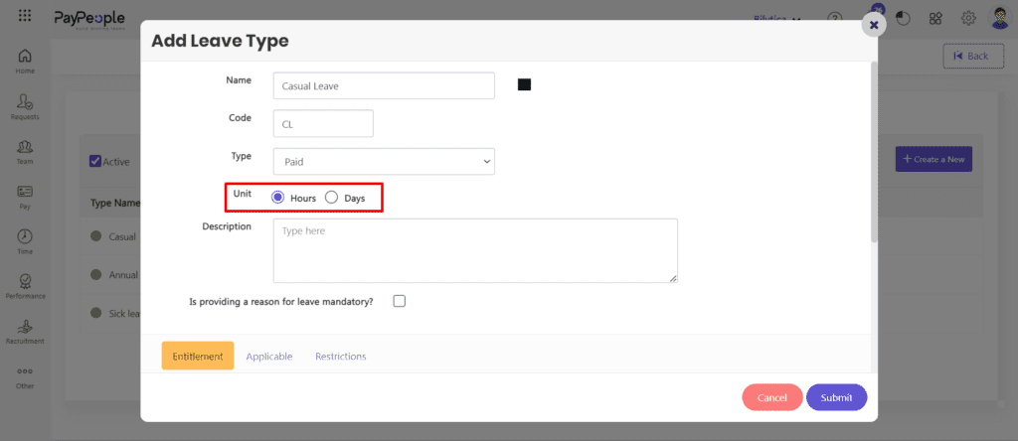Expand the Type dropdown showing Paid
This screenshot has width=1018, height=441.
coord(384,161)
